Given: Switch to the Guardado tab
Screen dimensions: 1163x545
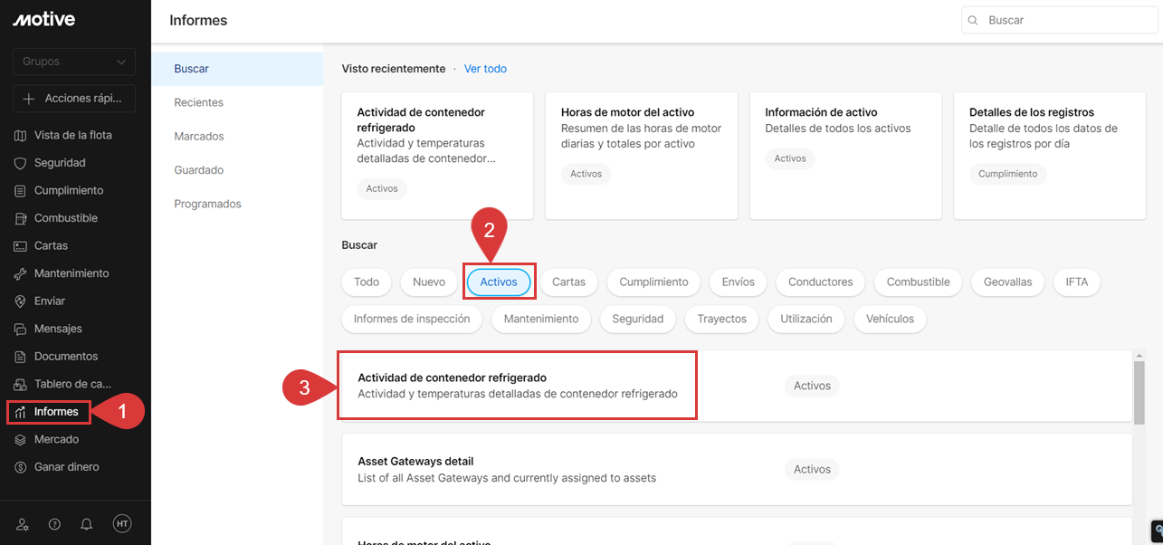Looking at the screenshot, I should [x=237, y=170].
